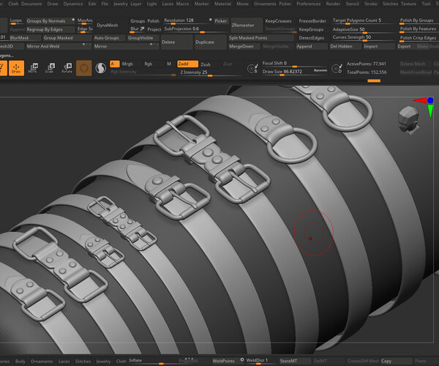The image size is (439, 366).
Task: Click the MergeDown button
Action: [x=244, y=47]
